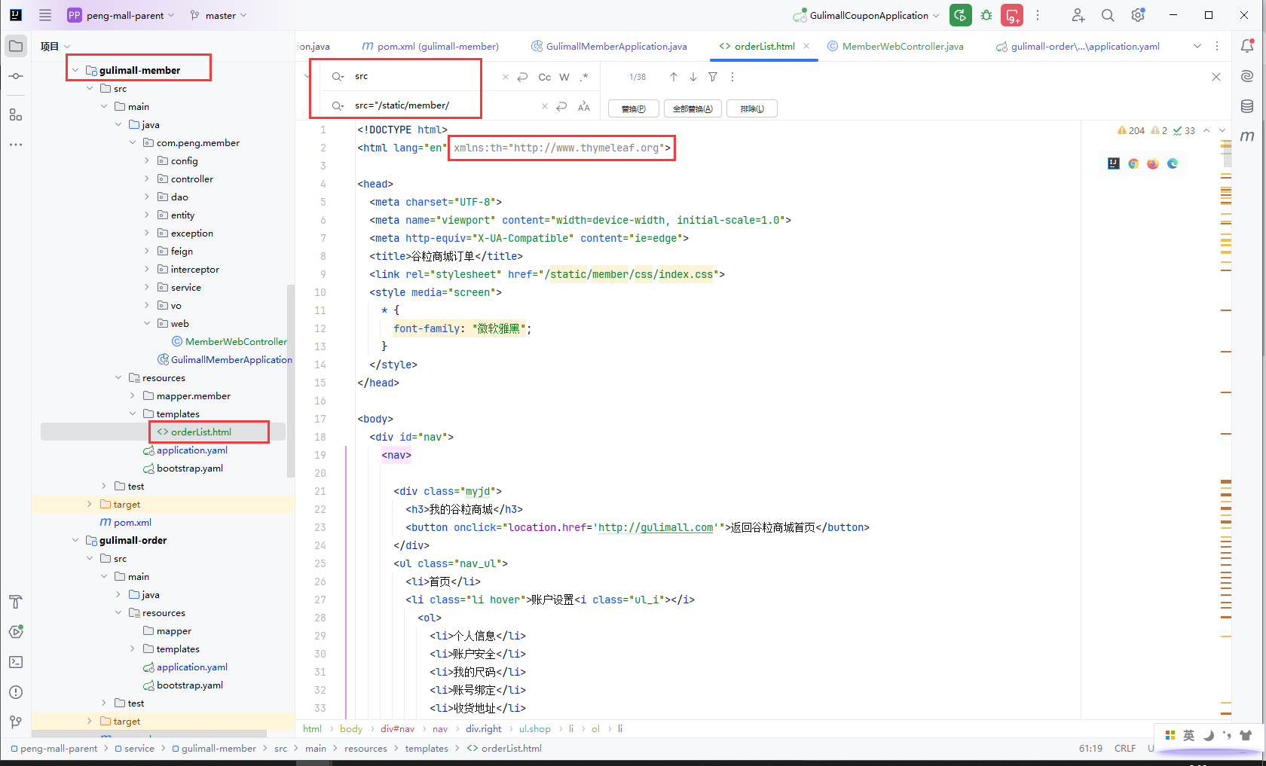Viewport: 1266px width, 766px height.
Task: Rerun GulimallCouponApplication with green button
Action: pyautogui.click(x=960, y=15)
